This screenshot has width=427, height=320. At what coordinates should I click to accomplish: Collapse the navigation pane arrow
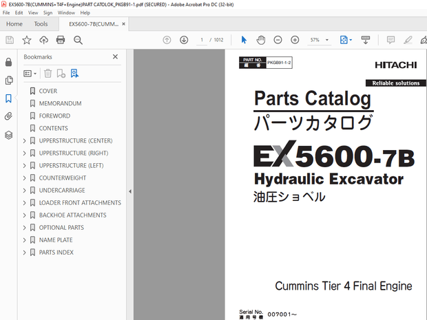[x=130, y=191]
